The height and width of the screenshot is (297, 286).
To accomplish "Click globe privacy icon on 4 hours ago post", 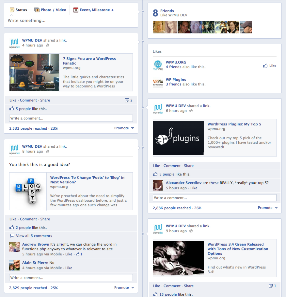I will [x=47, y=45].
